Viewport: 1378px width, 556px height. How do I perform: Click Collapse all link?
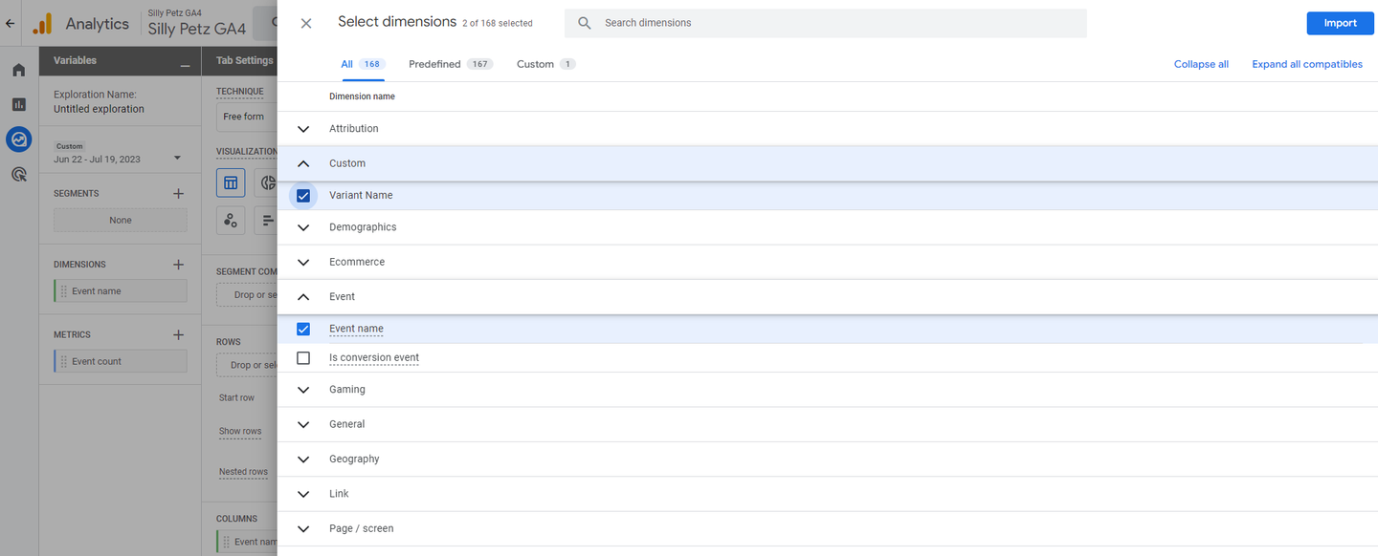pos(1201,64)
